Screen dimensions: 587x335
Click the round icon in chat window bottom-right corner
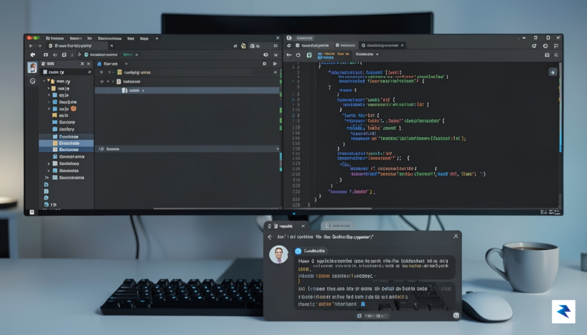point(456,315)
